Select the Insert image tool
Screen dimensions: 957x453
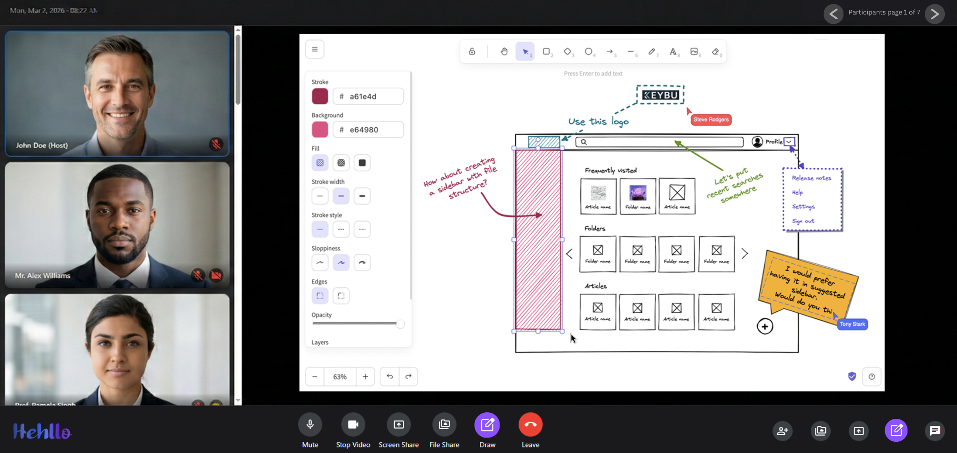694,51
